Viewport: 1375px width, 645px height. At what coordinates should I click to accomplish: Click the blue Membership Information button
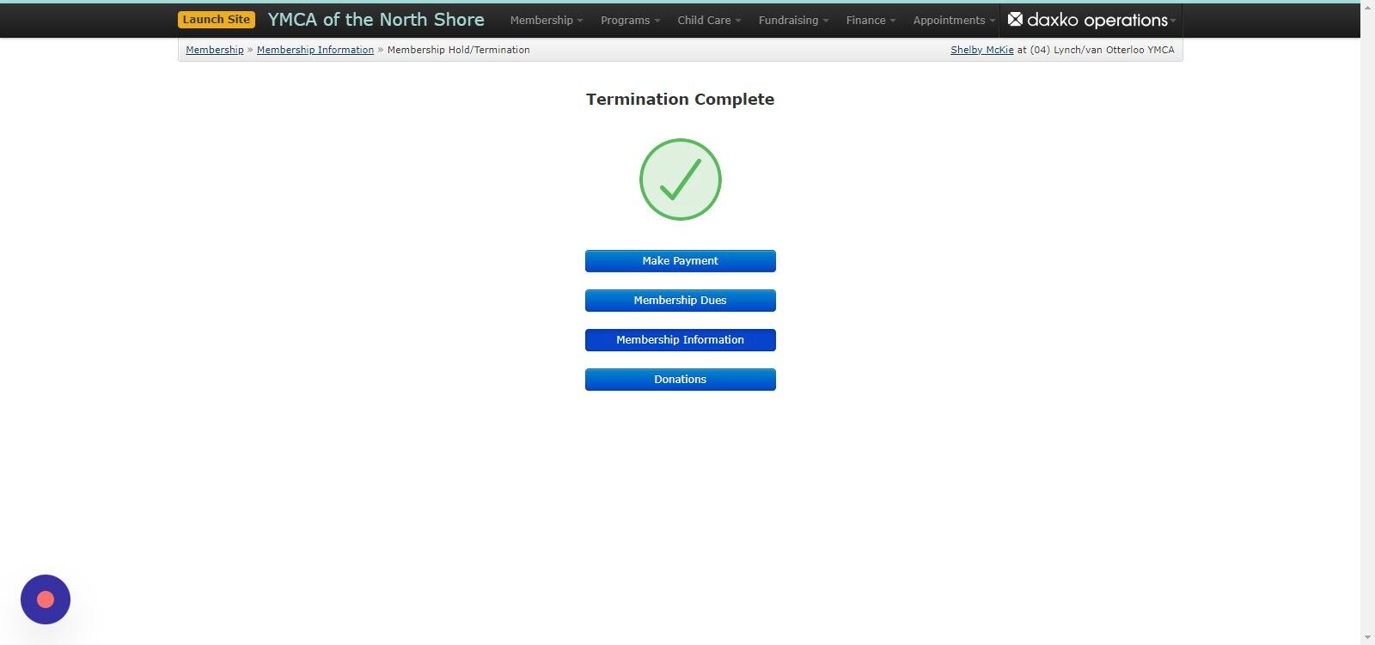(x=681, y=340)
